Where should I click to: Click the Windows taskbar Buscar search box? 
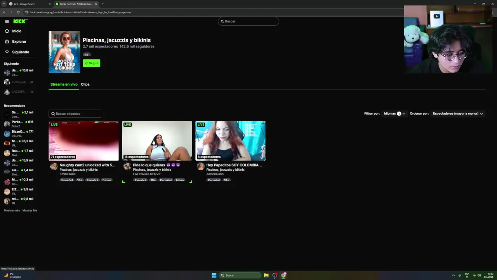point(240,275)
